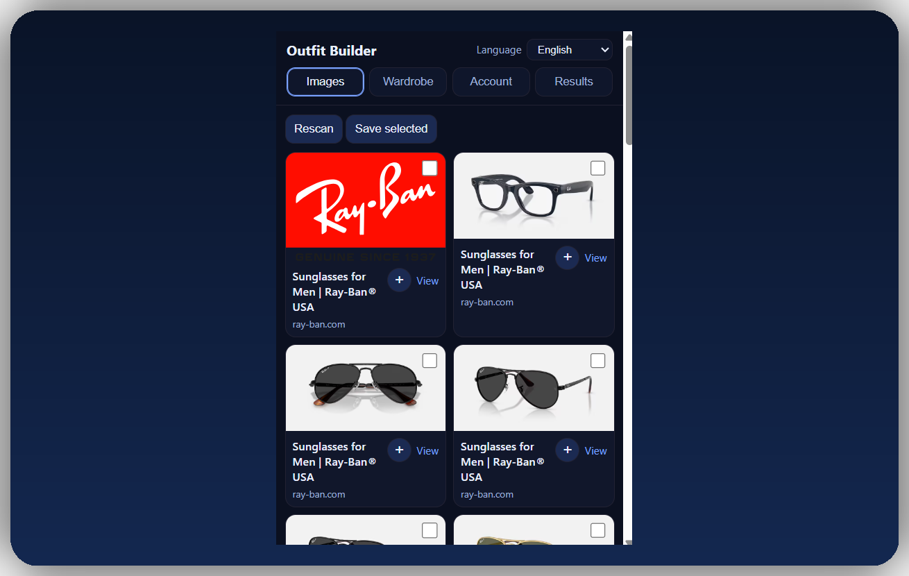Toggle checkbox on side-angled black aviators card

tap(597, 361)
